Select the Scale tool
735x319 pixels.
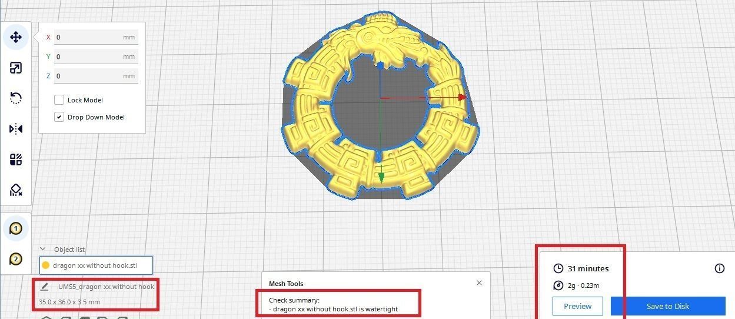(x=16, y=68)
